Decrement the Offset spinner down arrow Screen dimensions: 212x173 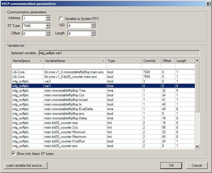pos(48,35)
